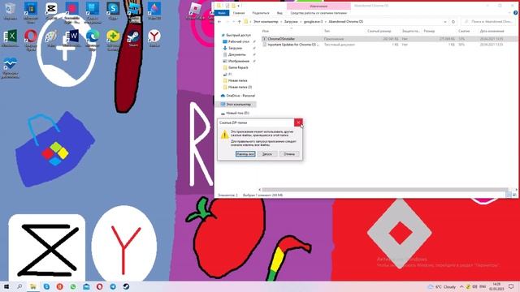The height and width of the screenshot is (292, 520).
Task: Click Cancel button in compressed folder dialog
Action: pyautogui.click(x=289, y=154)
